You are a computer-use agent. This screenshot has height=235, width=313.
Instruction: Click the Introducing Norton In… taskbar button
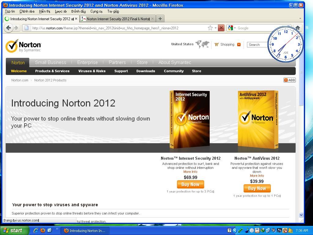tap(85, 231)
